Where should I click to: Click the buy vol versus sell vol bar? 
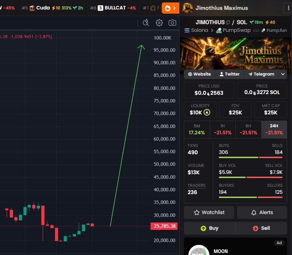point(251,177)
